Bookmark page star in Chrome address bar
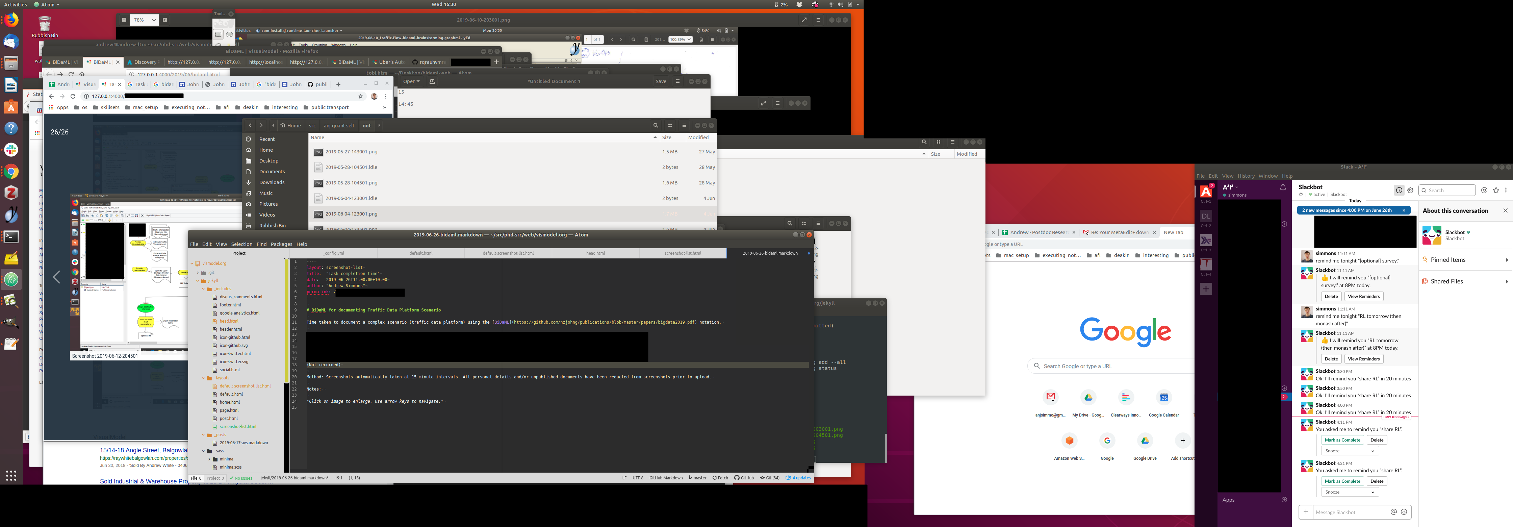 pos(361,96)
